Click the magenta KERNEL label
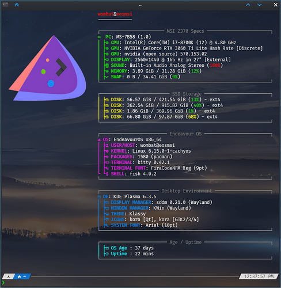281x288 pixels. click(119, 151)
